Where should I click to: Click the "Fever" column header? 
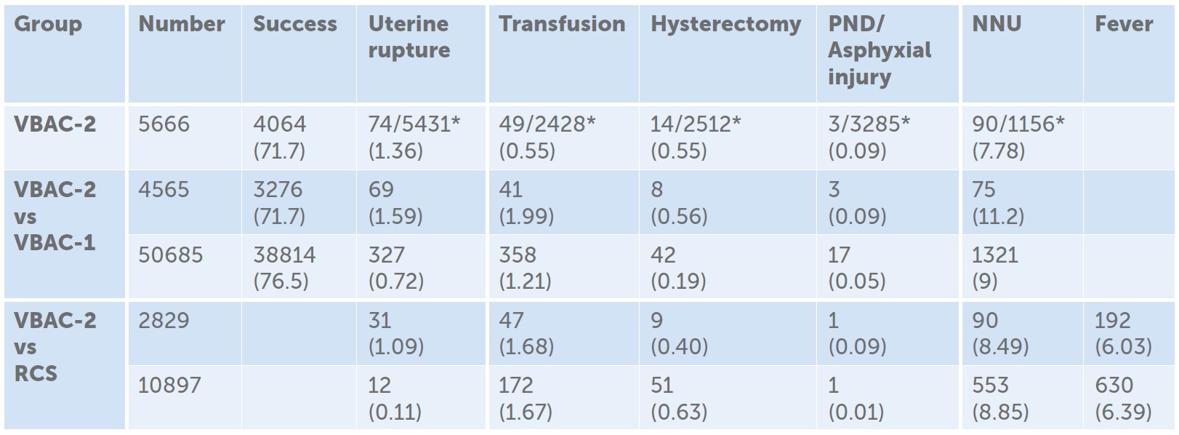click(x=1124, y=24)
